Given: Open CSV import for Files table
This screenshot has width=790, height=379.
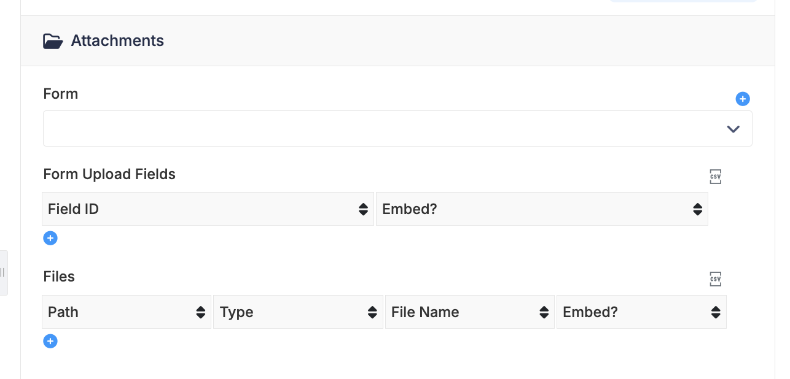Looking at the screenshot, I should pos(715,279).
